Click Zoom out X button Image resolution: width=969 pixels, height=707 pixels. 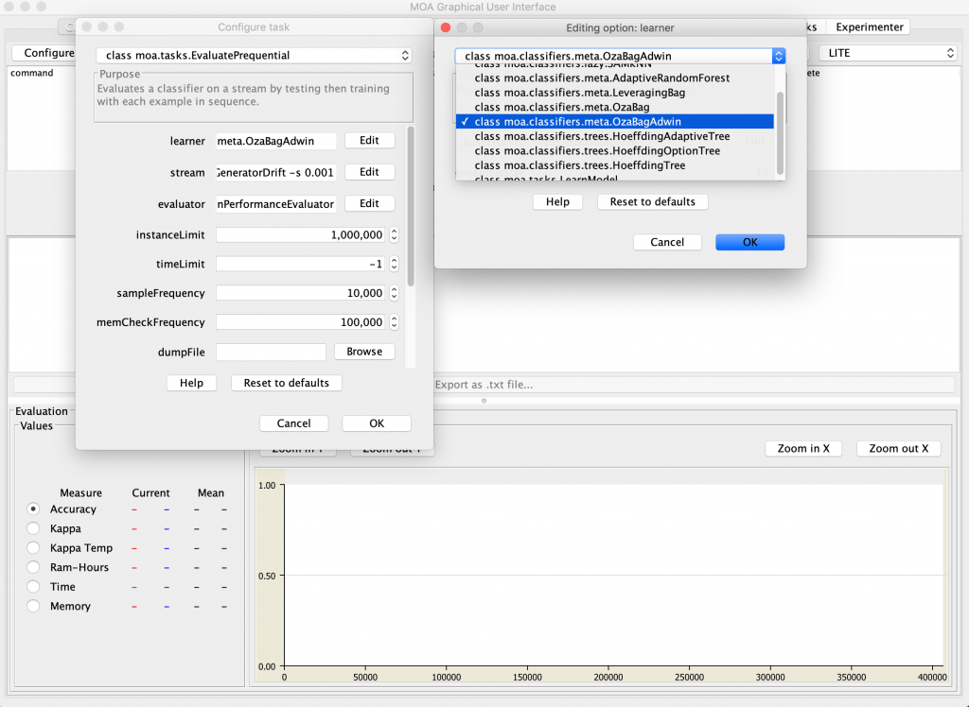[899, 448]
